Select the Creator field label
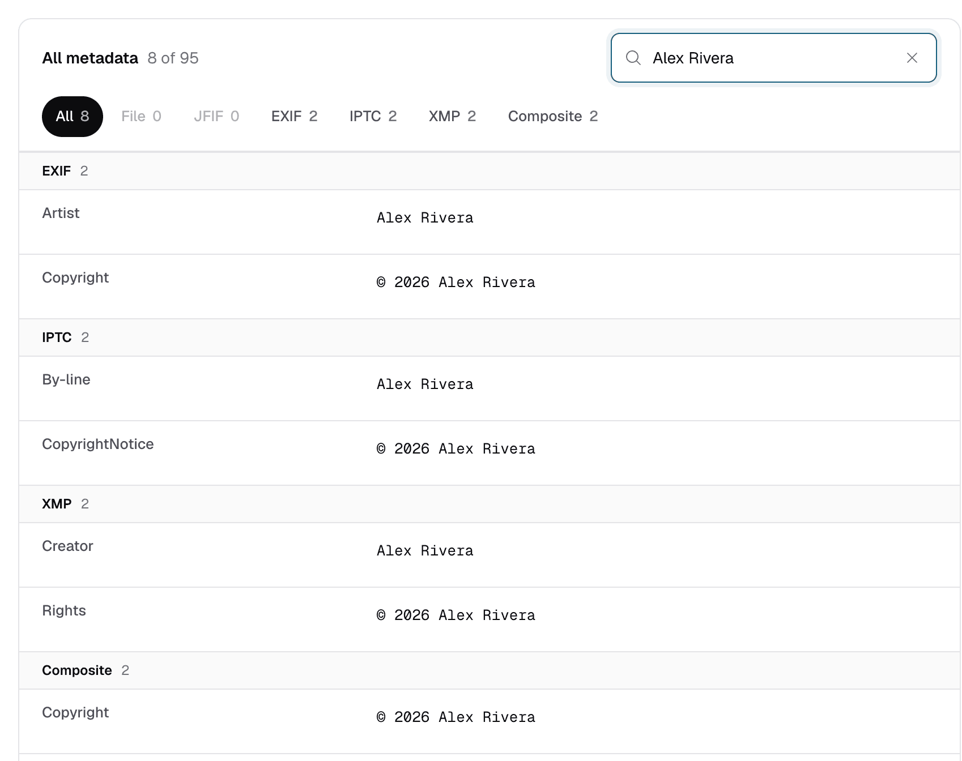This screenshot has height=761, width=962. (x=67, y=546)
